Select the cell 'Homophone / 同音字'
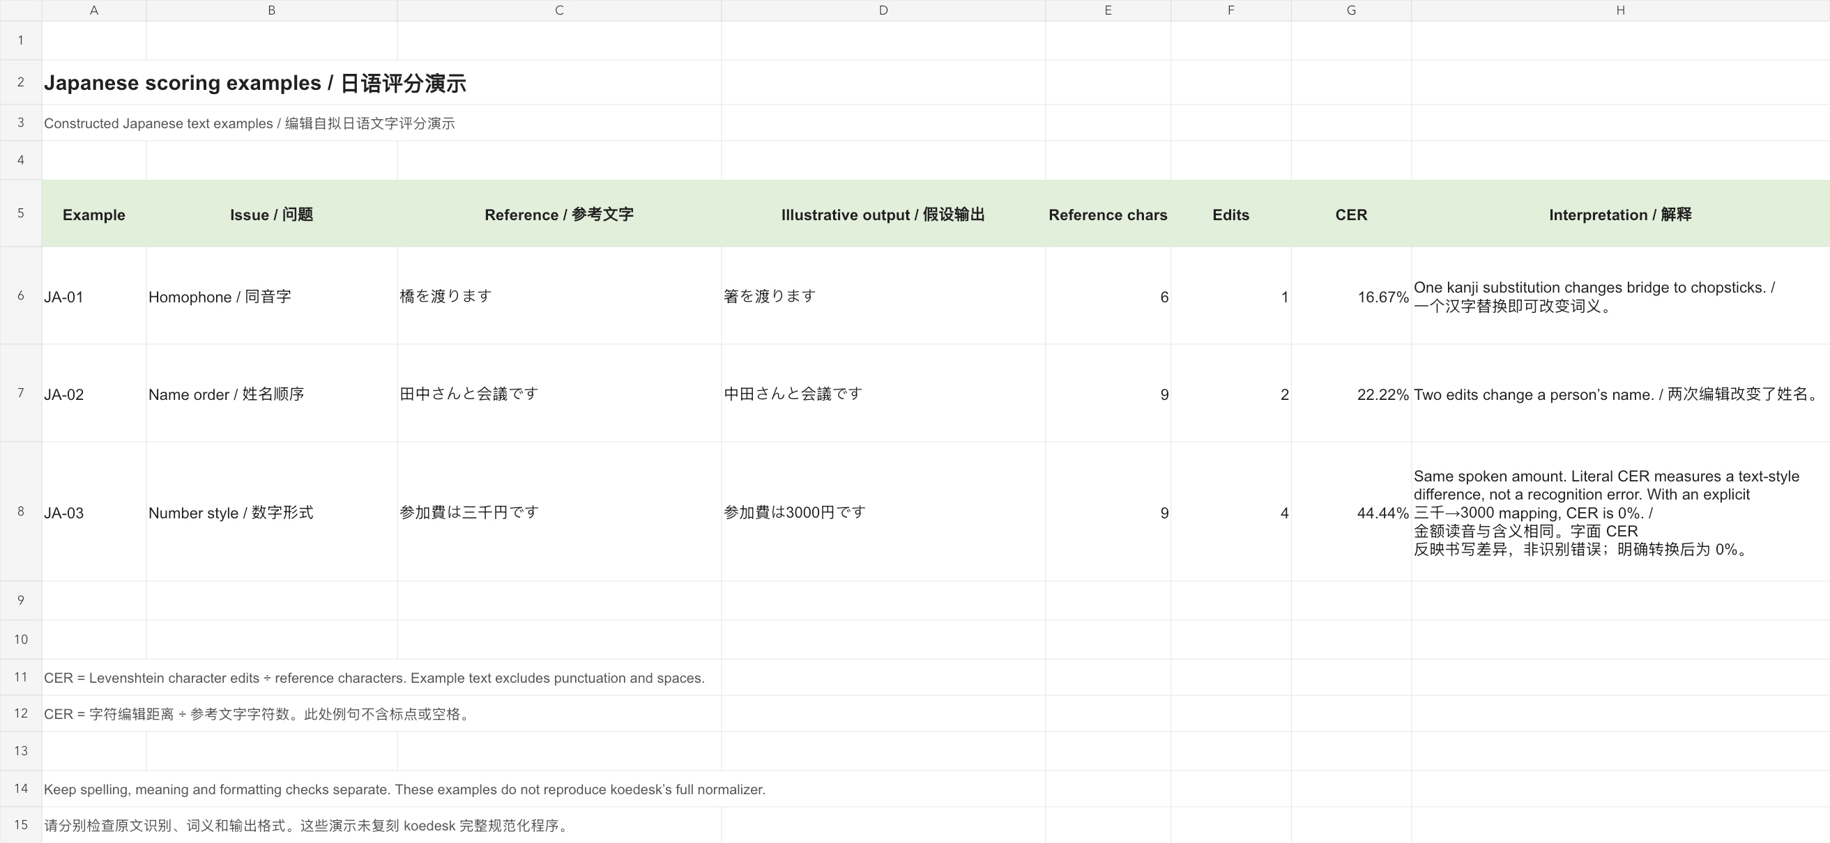Image resolution: width=1830 pixels, height=843 pixels. 271,296
